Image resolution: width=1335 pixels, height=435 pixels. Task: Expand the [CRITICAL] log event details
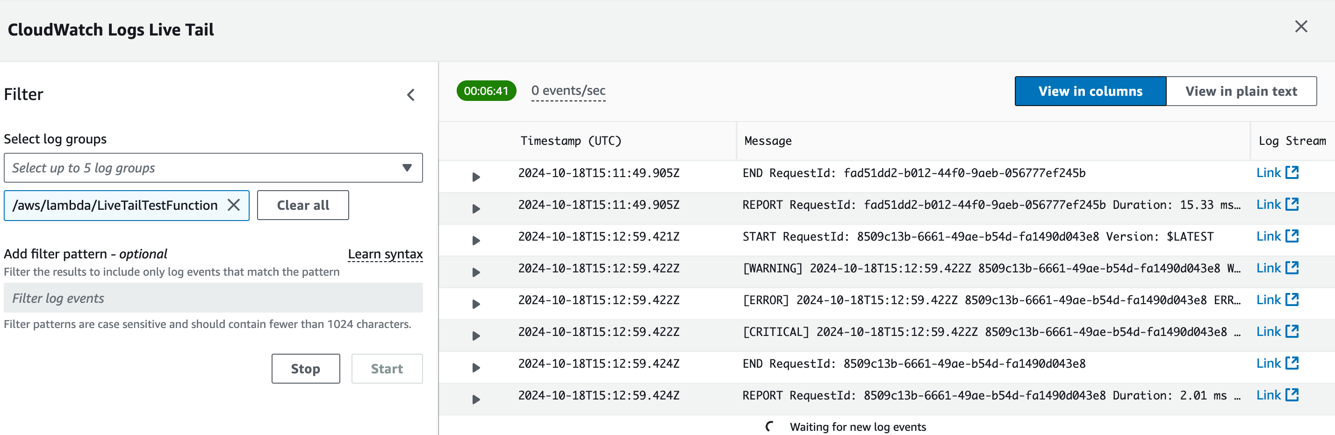475,335
